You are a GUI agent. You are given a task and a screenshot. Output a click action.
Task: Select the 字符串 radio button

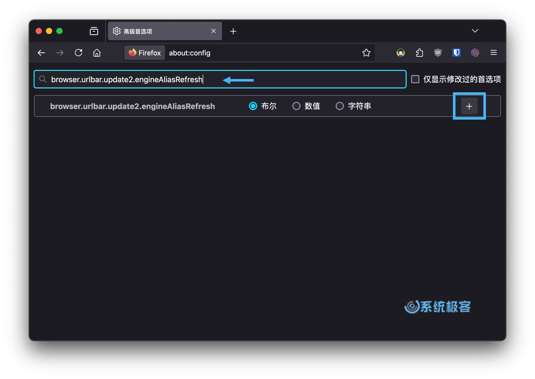(340, 106)
